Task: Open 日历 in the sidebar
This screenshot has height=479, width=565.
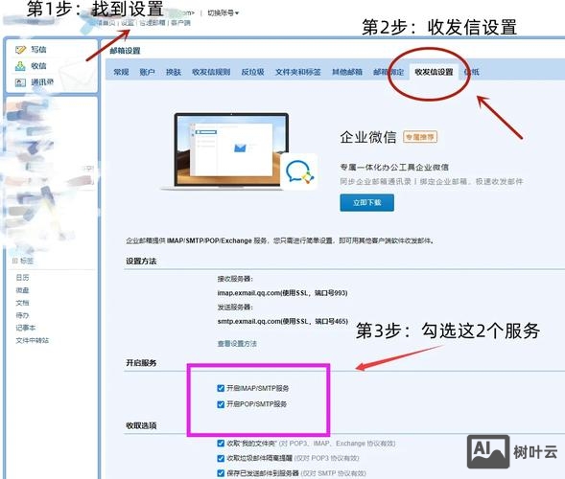Action: pyautogui.click(x=22, y=278)
